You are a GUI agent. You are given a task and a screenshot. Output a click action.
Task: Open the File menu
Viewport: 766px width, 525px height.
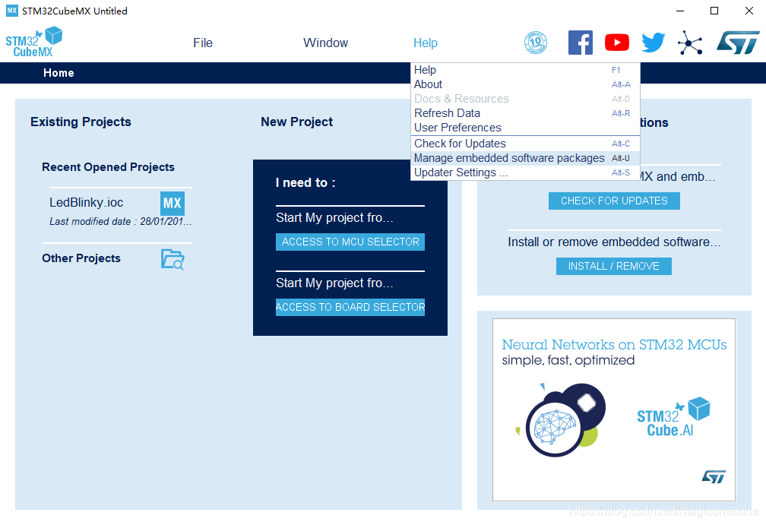[x=203, y=43]
